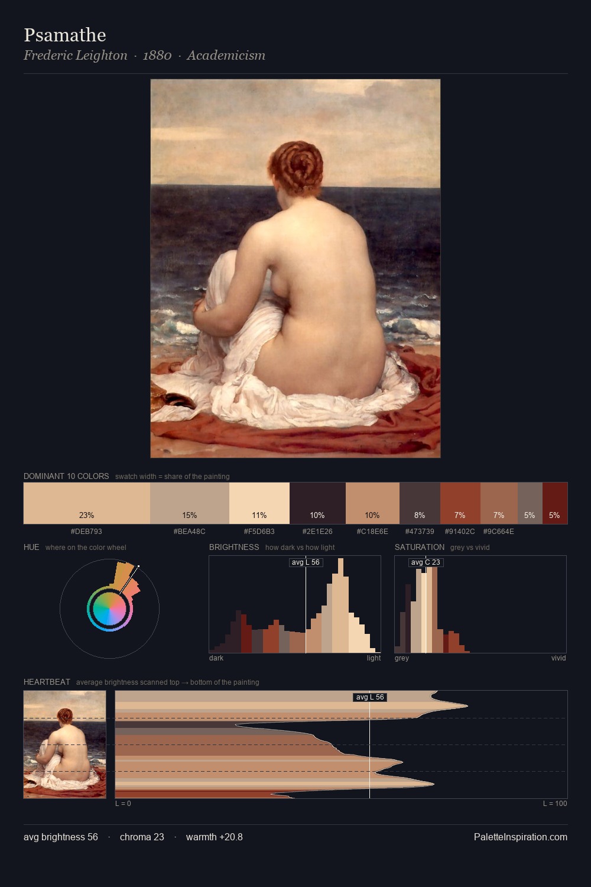Click the small painting thumbnail beside Heartbeat chart

coord(65,744)
